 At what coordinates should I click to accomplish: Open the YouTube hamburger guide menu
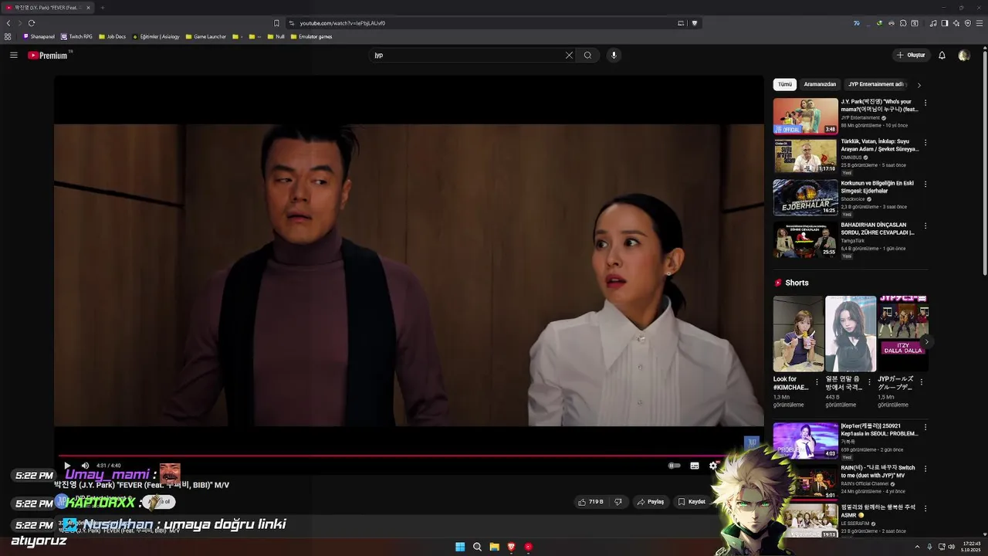point(13,55)
